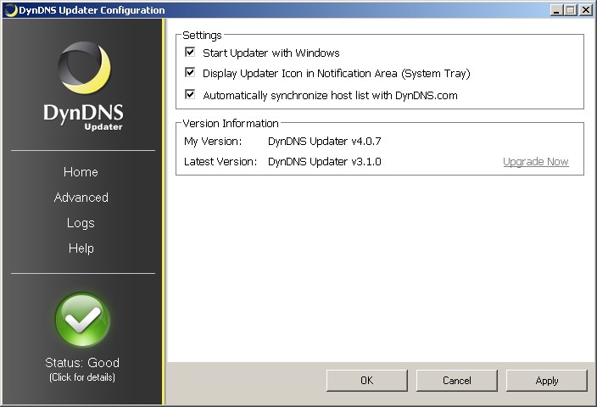
Task: Click the Status: Good text
Action: tap(82, 362)
